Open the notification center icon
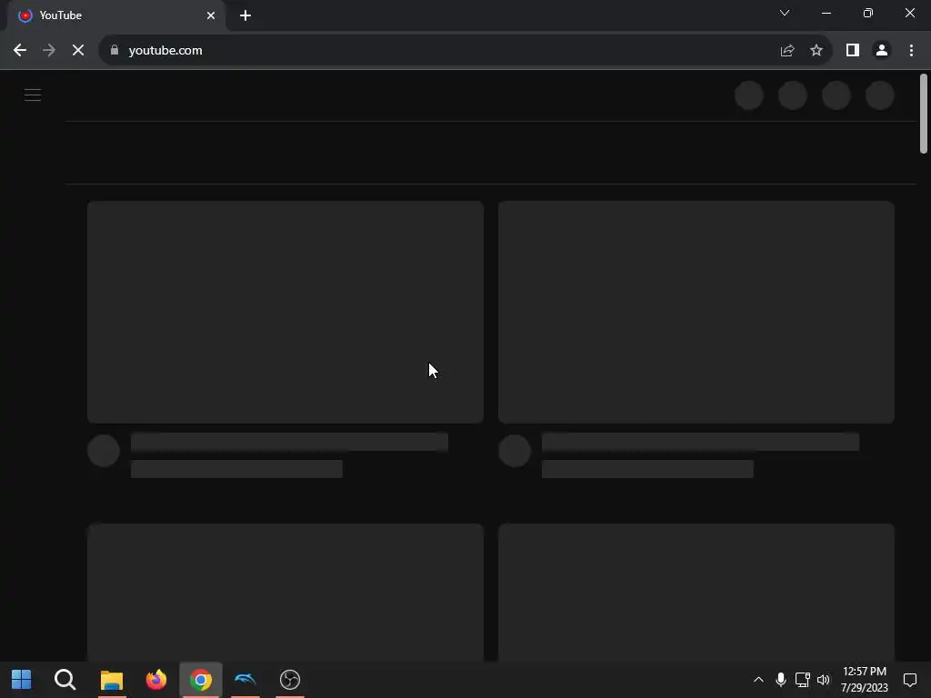The image size is (931, 698). pyautogui.click(x=910, y=680)
